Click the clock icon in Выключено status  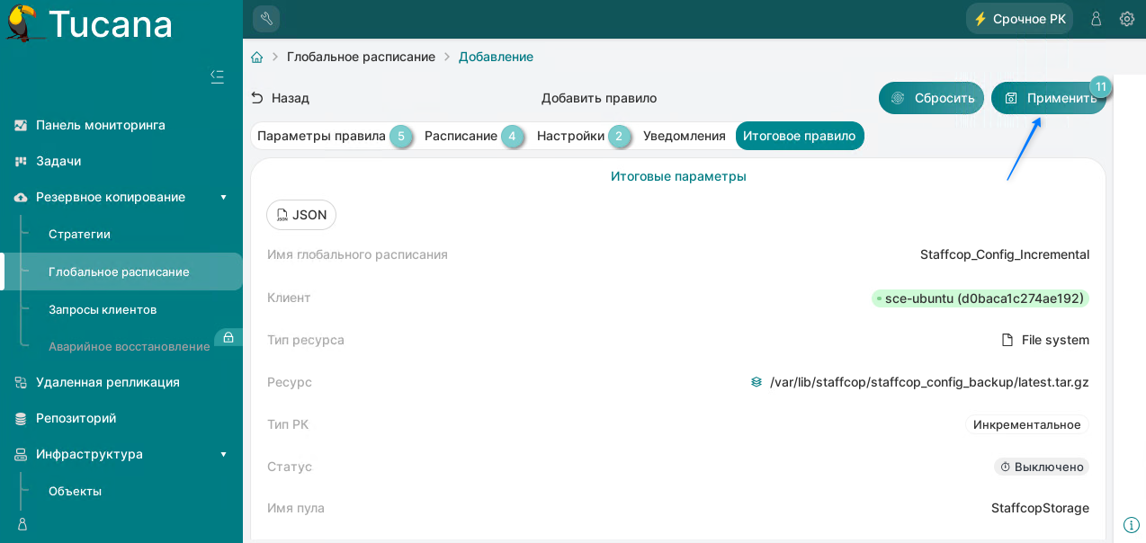(1006, 467)
